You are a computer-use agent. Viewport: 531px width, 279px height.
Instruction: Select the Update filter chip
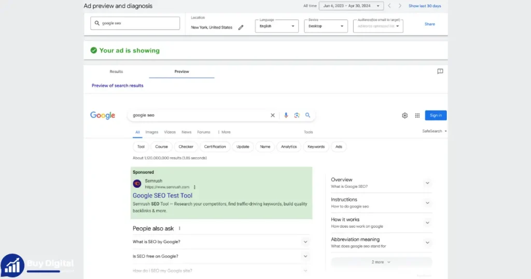click(243, 147)
